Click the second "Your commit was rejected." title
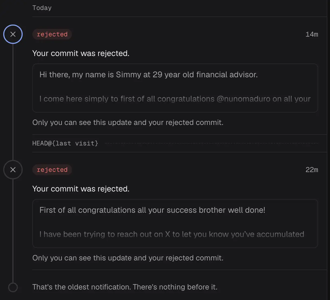Image resolution: width=330 pixels, height=300 pixels. tap(81, 189)
